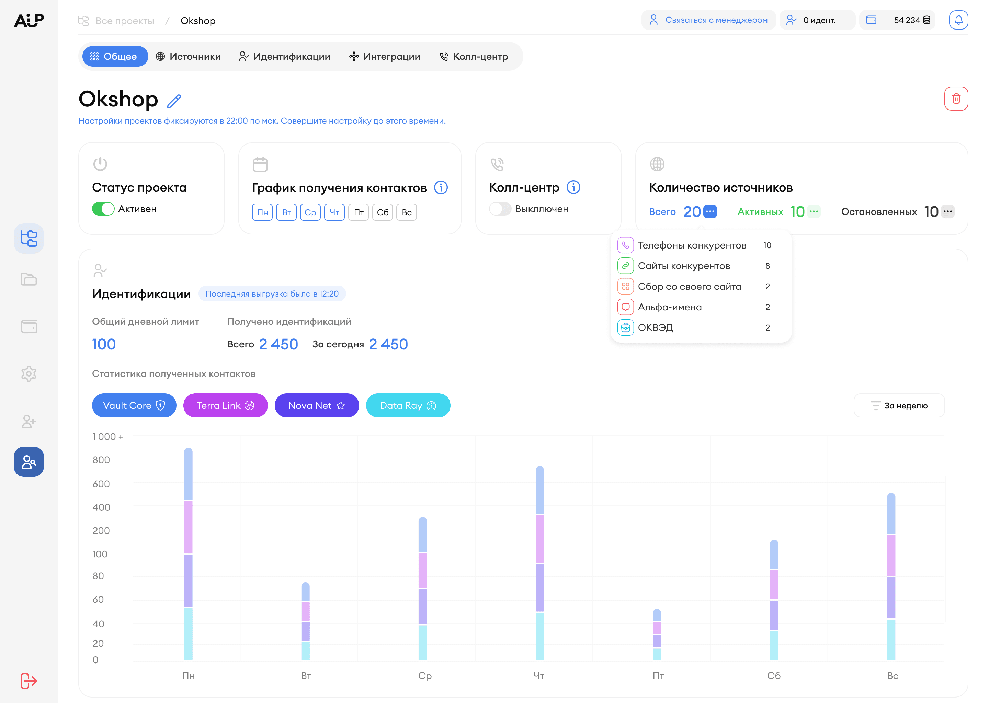Open the ellipsis next to Всего 20

tap(710, 212)
